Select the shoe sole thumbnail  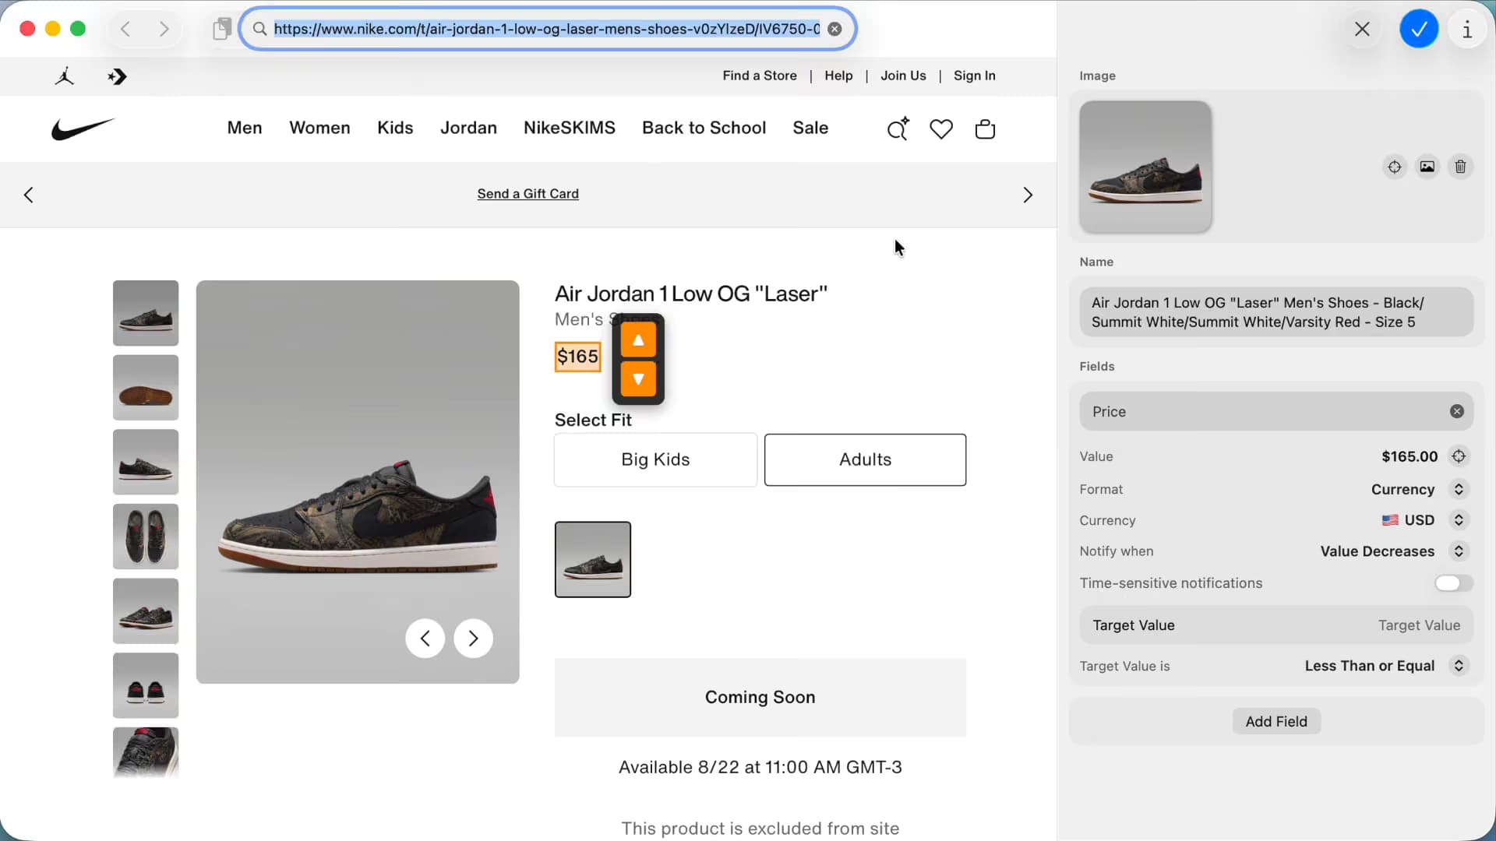146,388
